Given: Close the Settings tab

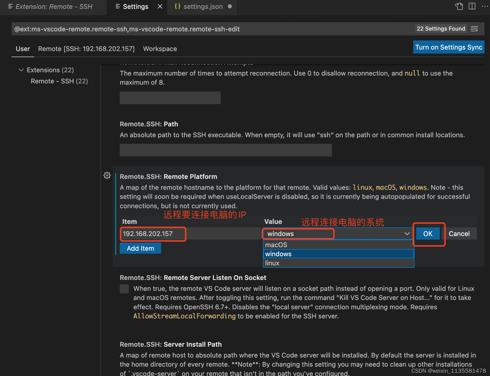Looking at the screenshot, I should [x=160, y=6].
